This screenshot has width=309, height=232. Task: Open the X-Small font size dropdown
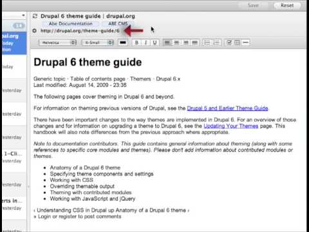[x=98, y=43]
